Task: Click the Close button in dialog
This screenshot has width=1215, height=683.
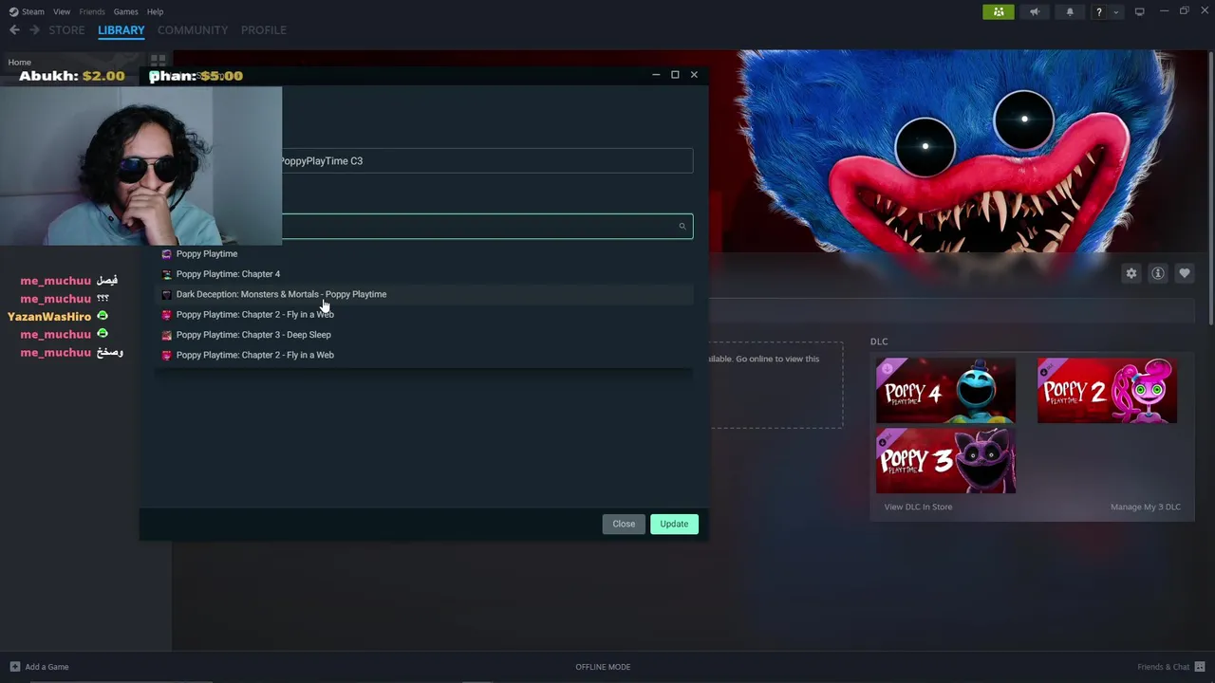Action: coord(624,524)
